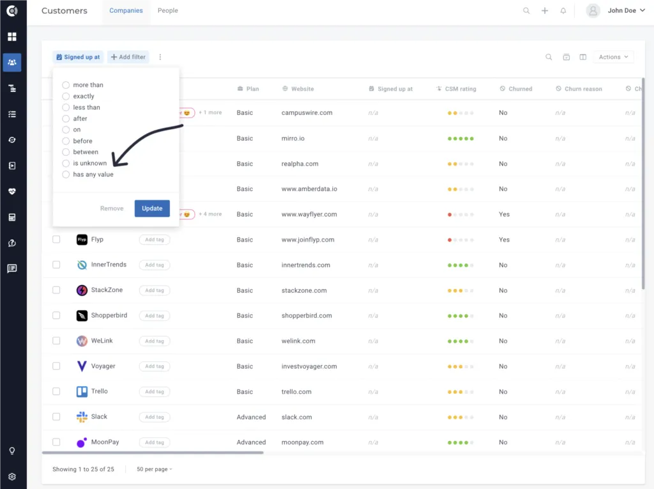This screenshot has width=654, height=489.
Task: Open the Customers icon in sidebar
Action: point(12,63)
